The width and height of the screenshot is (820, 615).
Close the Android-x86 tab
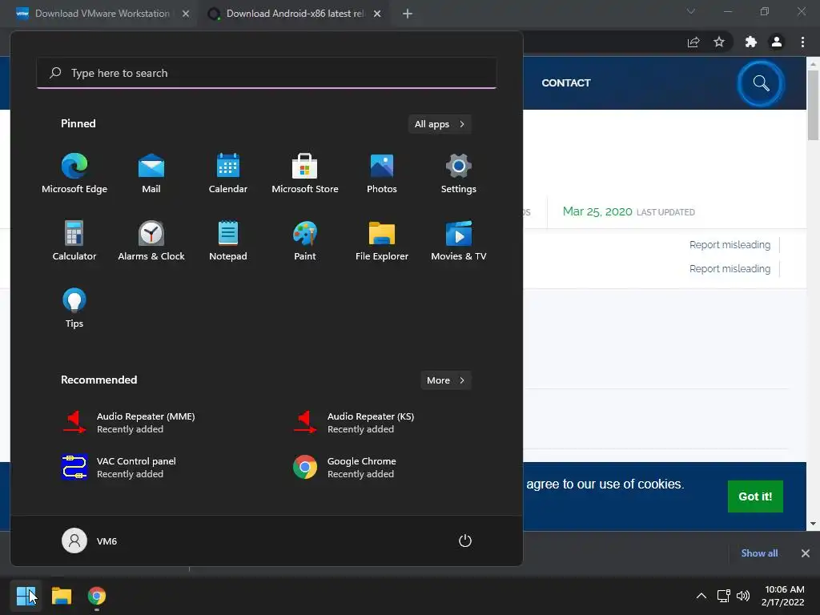[377, 14]
